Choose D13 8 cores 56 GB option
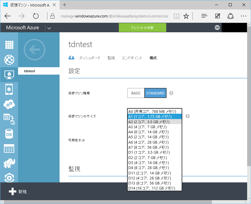Viewport: 251px width, 204px height. (155, 183)
